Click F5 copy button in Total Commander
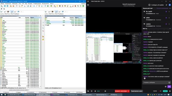Viewport: 172px width, 96px height. click(30, 92)
